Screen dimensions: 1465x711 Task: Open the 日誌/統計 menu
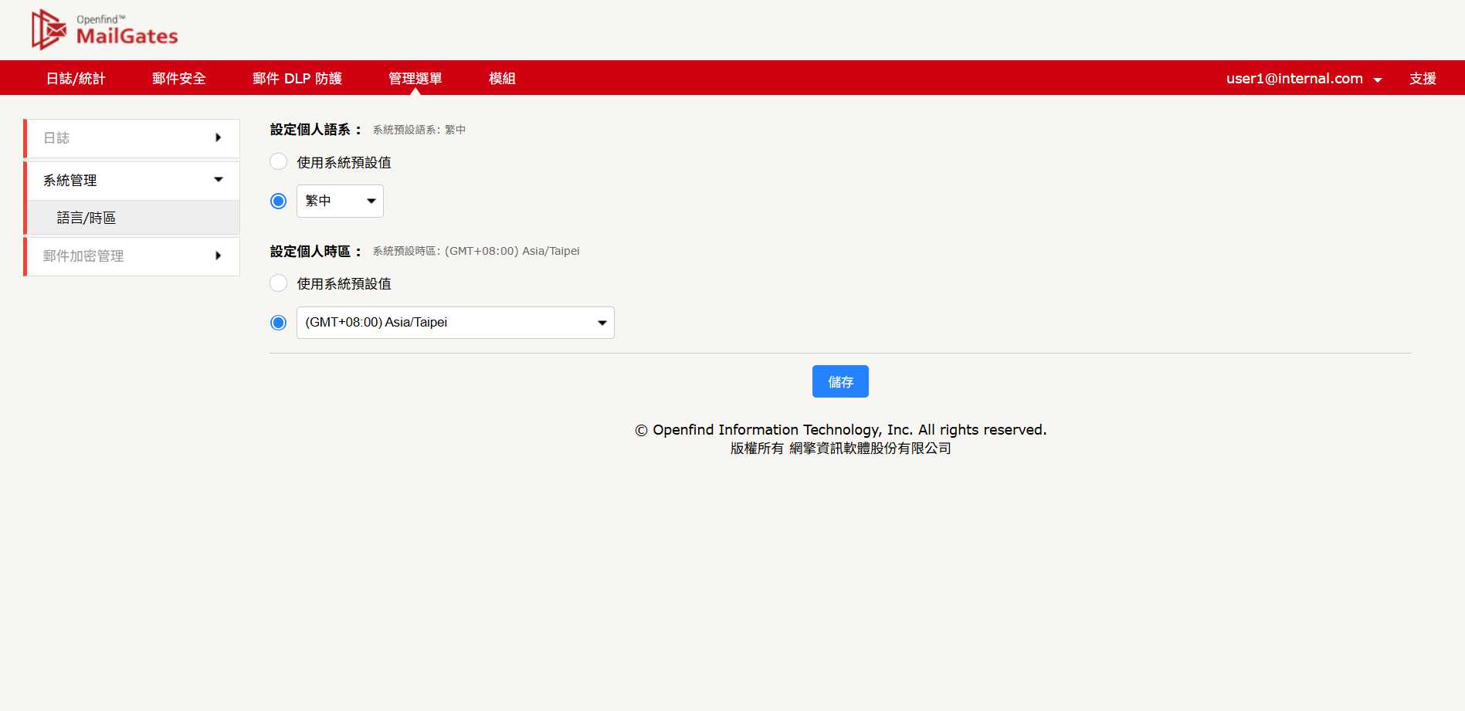(x=76, y=78)
